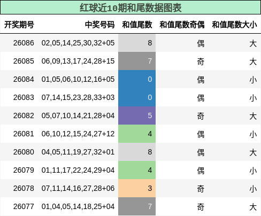Click the green tail cell 4 for 26081
Screen dimensions: 261x216
tap(137, 134)
